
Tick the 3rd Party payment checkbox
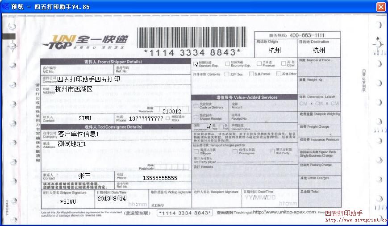click(x=272, y=151)
